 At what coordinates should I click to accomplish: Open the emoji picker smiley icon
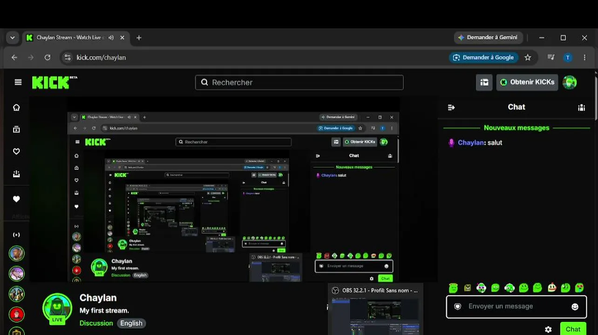tap(575, 307)
